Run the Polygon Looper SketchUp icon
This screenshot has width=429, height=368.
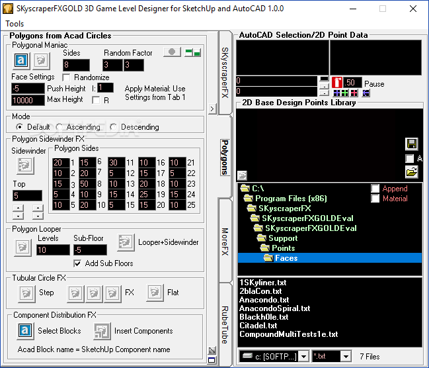pyautogui.click(x=22, y=248)
